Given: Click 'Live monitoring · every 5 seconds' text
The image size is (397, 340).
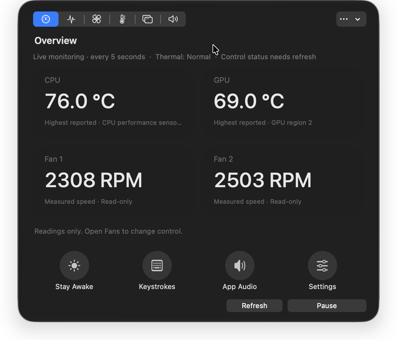Looking at the screenshot, I should [89, 57].
